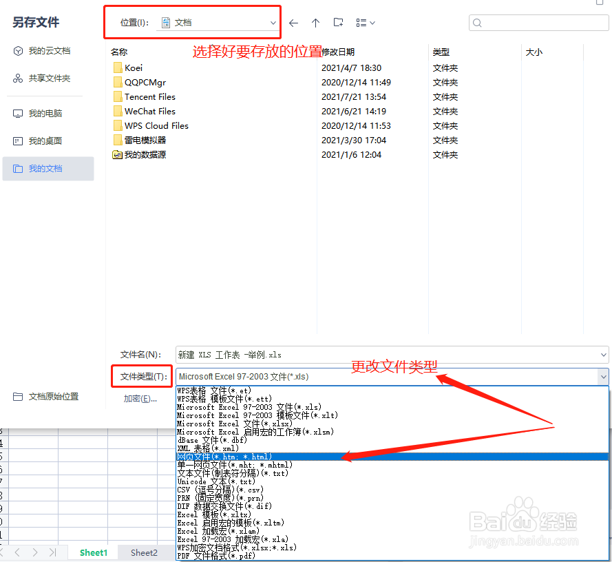Create a new folder
The image size is (612, 562).
pos(338,22)
